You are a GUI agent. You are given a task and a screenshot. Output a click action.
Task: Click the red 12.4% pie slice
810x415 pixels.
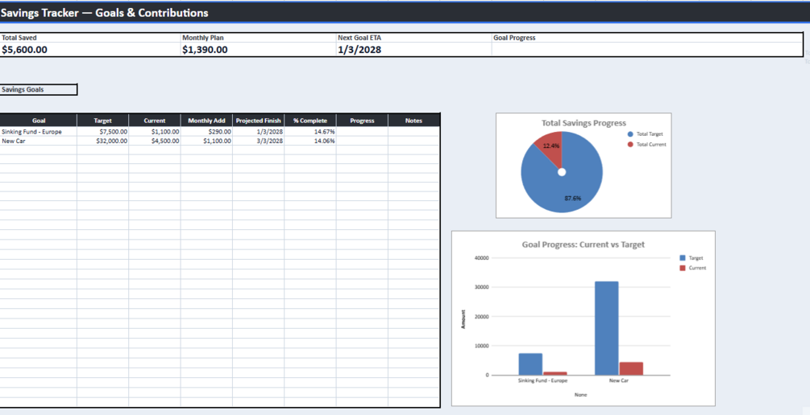pos(550,147)
